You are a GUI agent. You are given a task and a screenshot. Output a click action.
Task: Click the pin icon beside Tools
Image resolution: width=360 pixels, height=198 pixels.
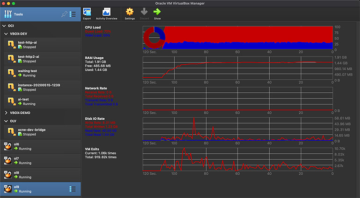click(64, 14)
